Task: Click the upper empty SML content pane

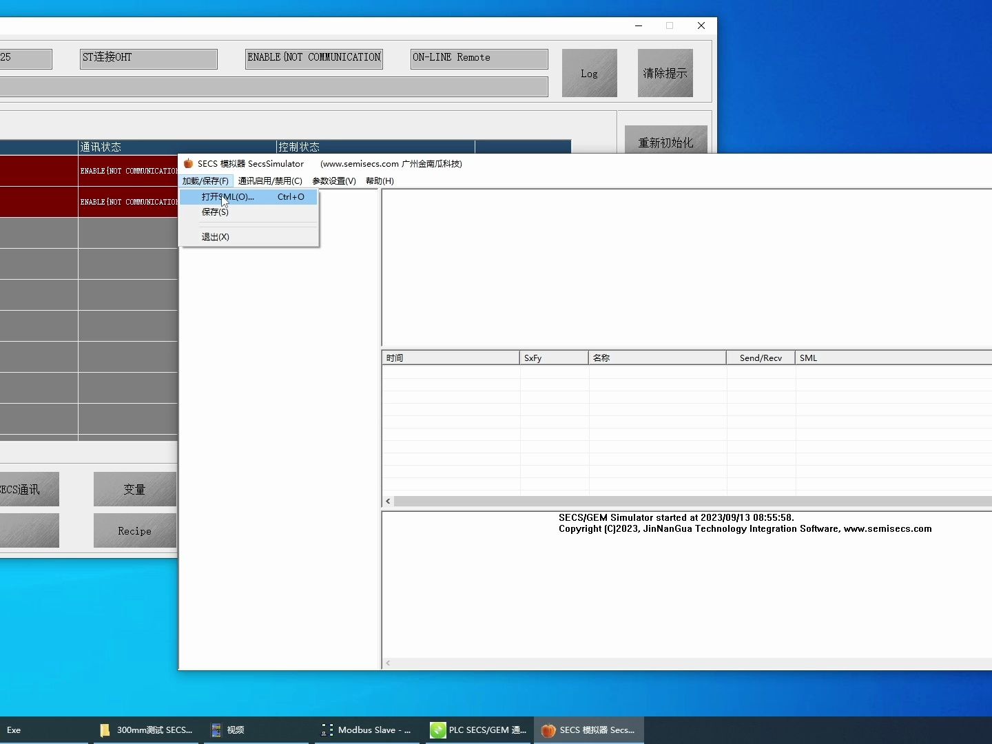Action: point(687,267)
